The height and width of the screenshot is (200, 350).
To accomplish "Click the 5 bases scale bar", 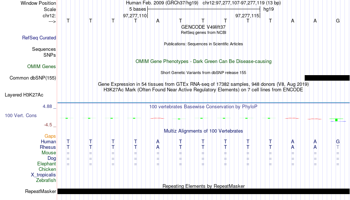I will click(x=204, y=9).
